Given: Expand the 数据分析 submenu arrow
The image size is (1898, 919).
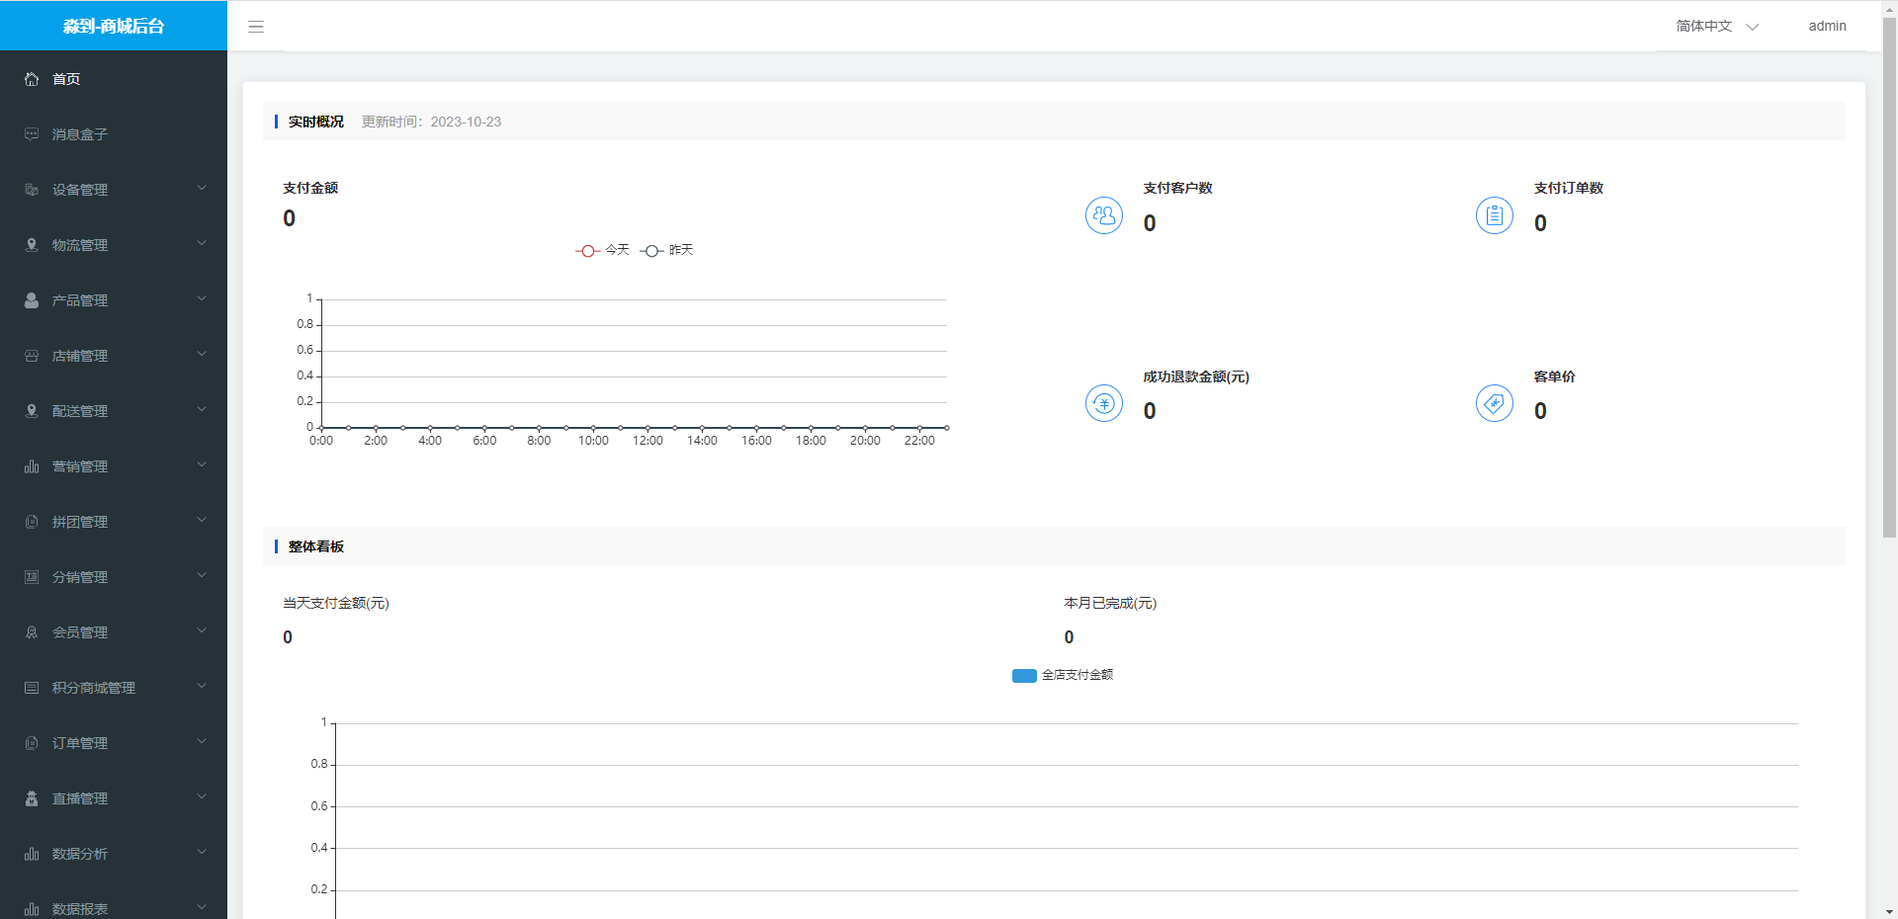Looking at the screenshot, I should point(202,852).
